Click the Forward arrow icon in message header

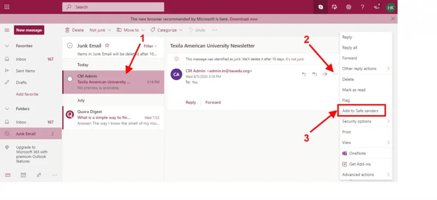coord(325,74)
